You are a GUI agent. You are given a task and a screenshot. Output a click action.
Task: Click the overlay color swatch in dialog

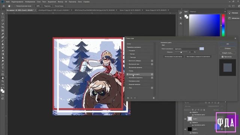pos(202,49)
